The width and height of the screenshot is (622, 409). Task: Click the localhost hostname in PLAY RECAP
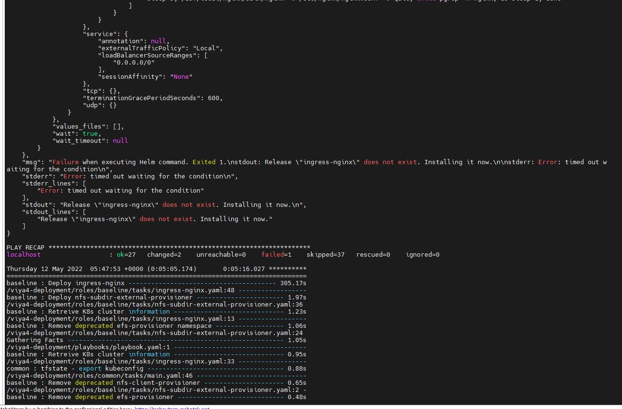click(x=24, y=254)
